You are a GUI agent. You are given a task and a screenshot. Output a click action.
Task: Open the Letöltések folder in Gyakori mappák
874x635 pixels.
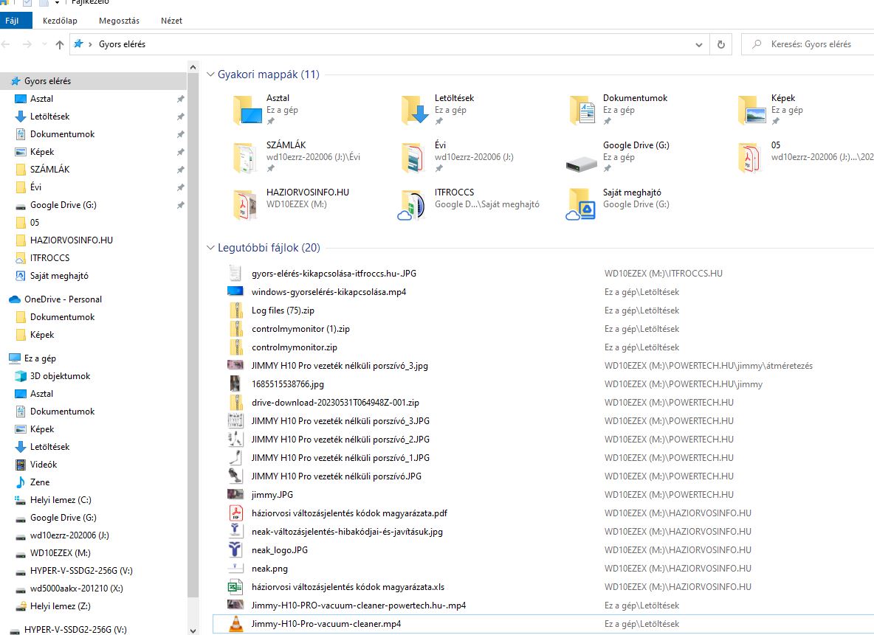click(x=454, y=98)
